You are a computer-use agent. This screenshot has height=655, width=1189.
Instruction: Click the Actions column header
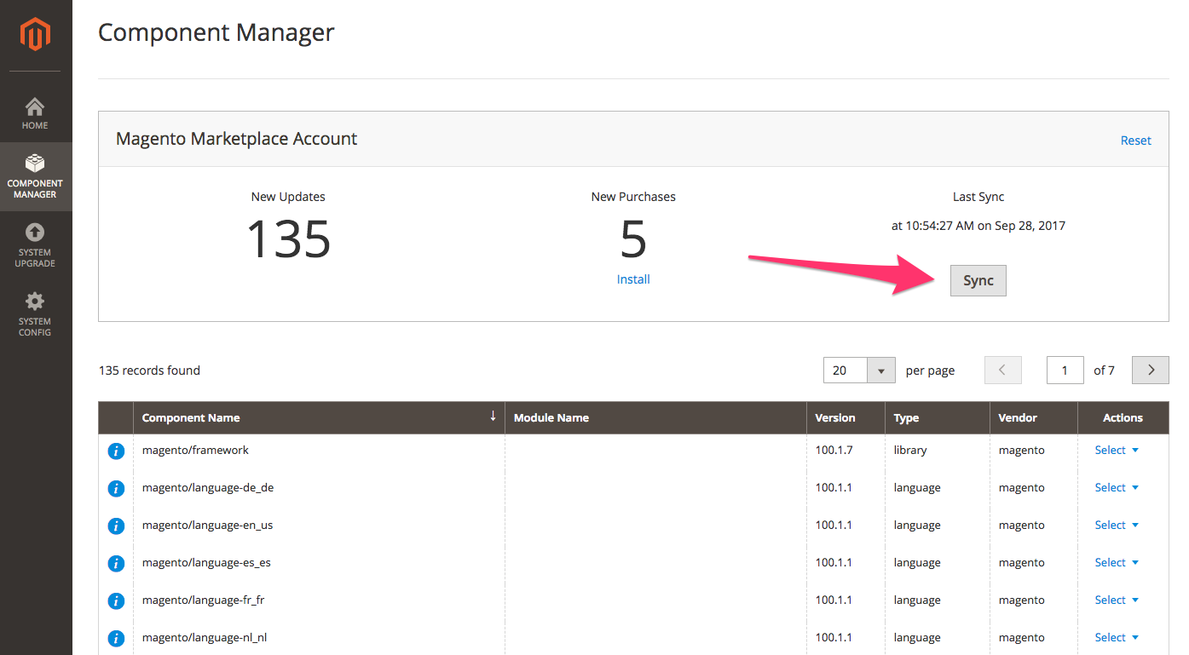pos(1123,417)
